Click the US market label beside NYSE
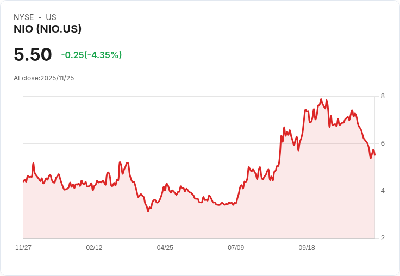Image resolution: width=400 pixels, height=276 pixels. coord(51,17)
